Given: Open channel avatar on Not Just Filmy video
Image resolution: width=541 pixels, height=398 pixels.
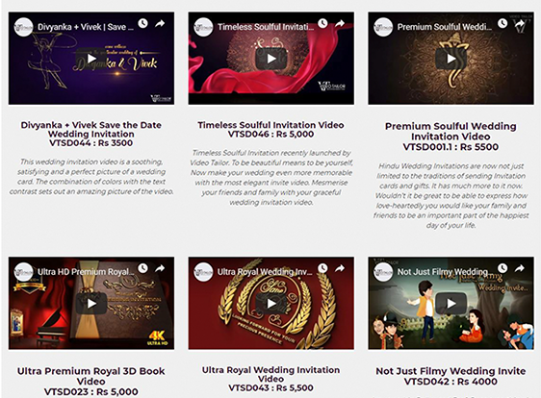Looking at the screenshot, I should (x=383, y=272).
